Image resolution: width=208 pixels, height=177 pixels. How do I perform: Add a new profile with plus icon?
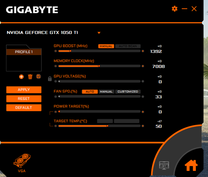(21, 77)
